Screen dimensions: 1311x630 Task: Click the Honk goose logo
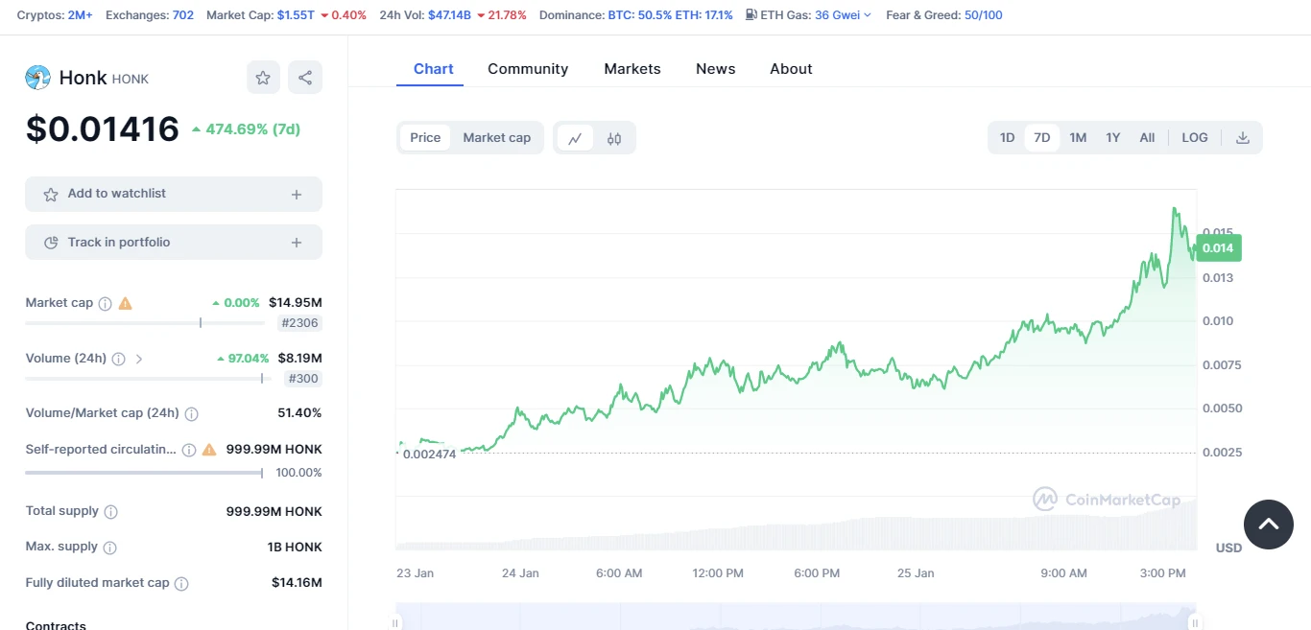pos(37,78)
